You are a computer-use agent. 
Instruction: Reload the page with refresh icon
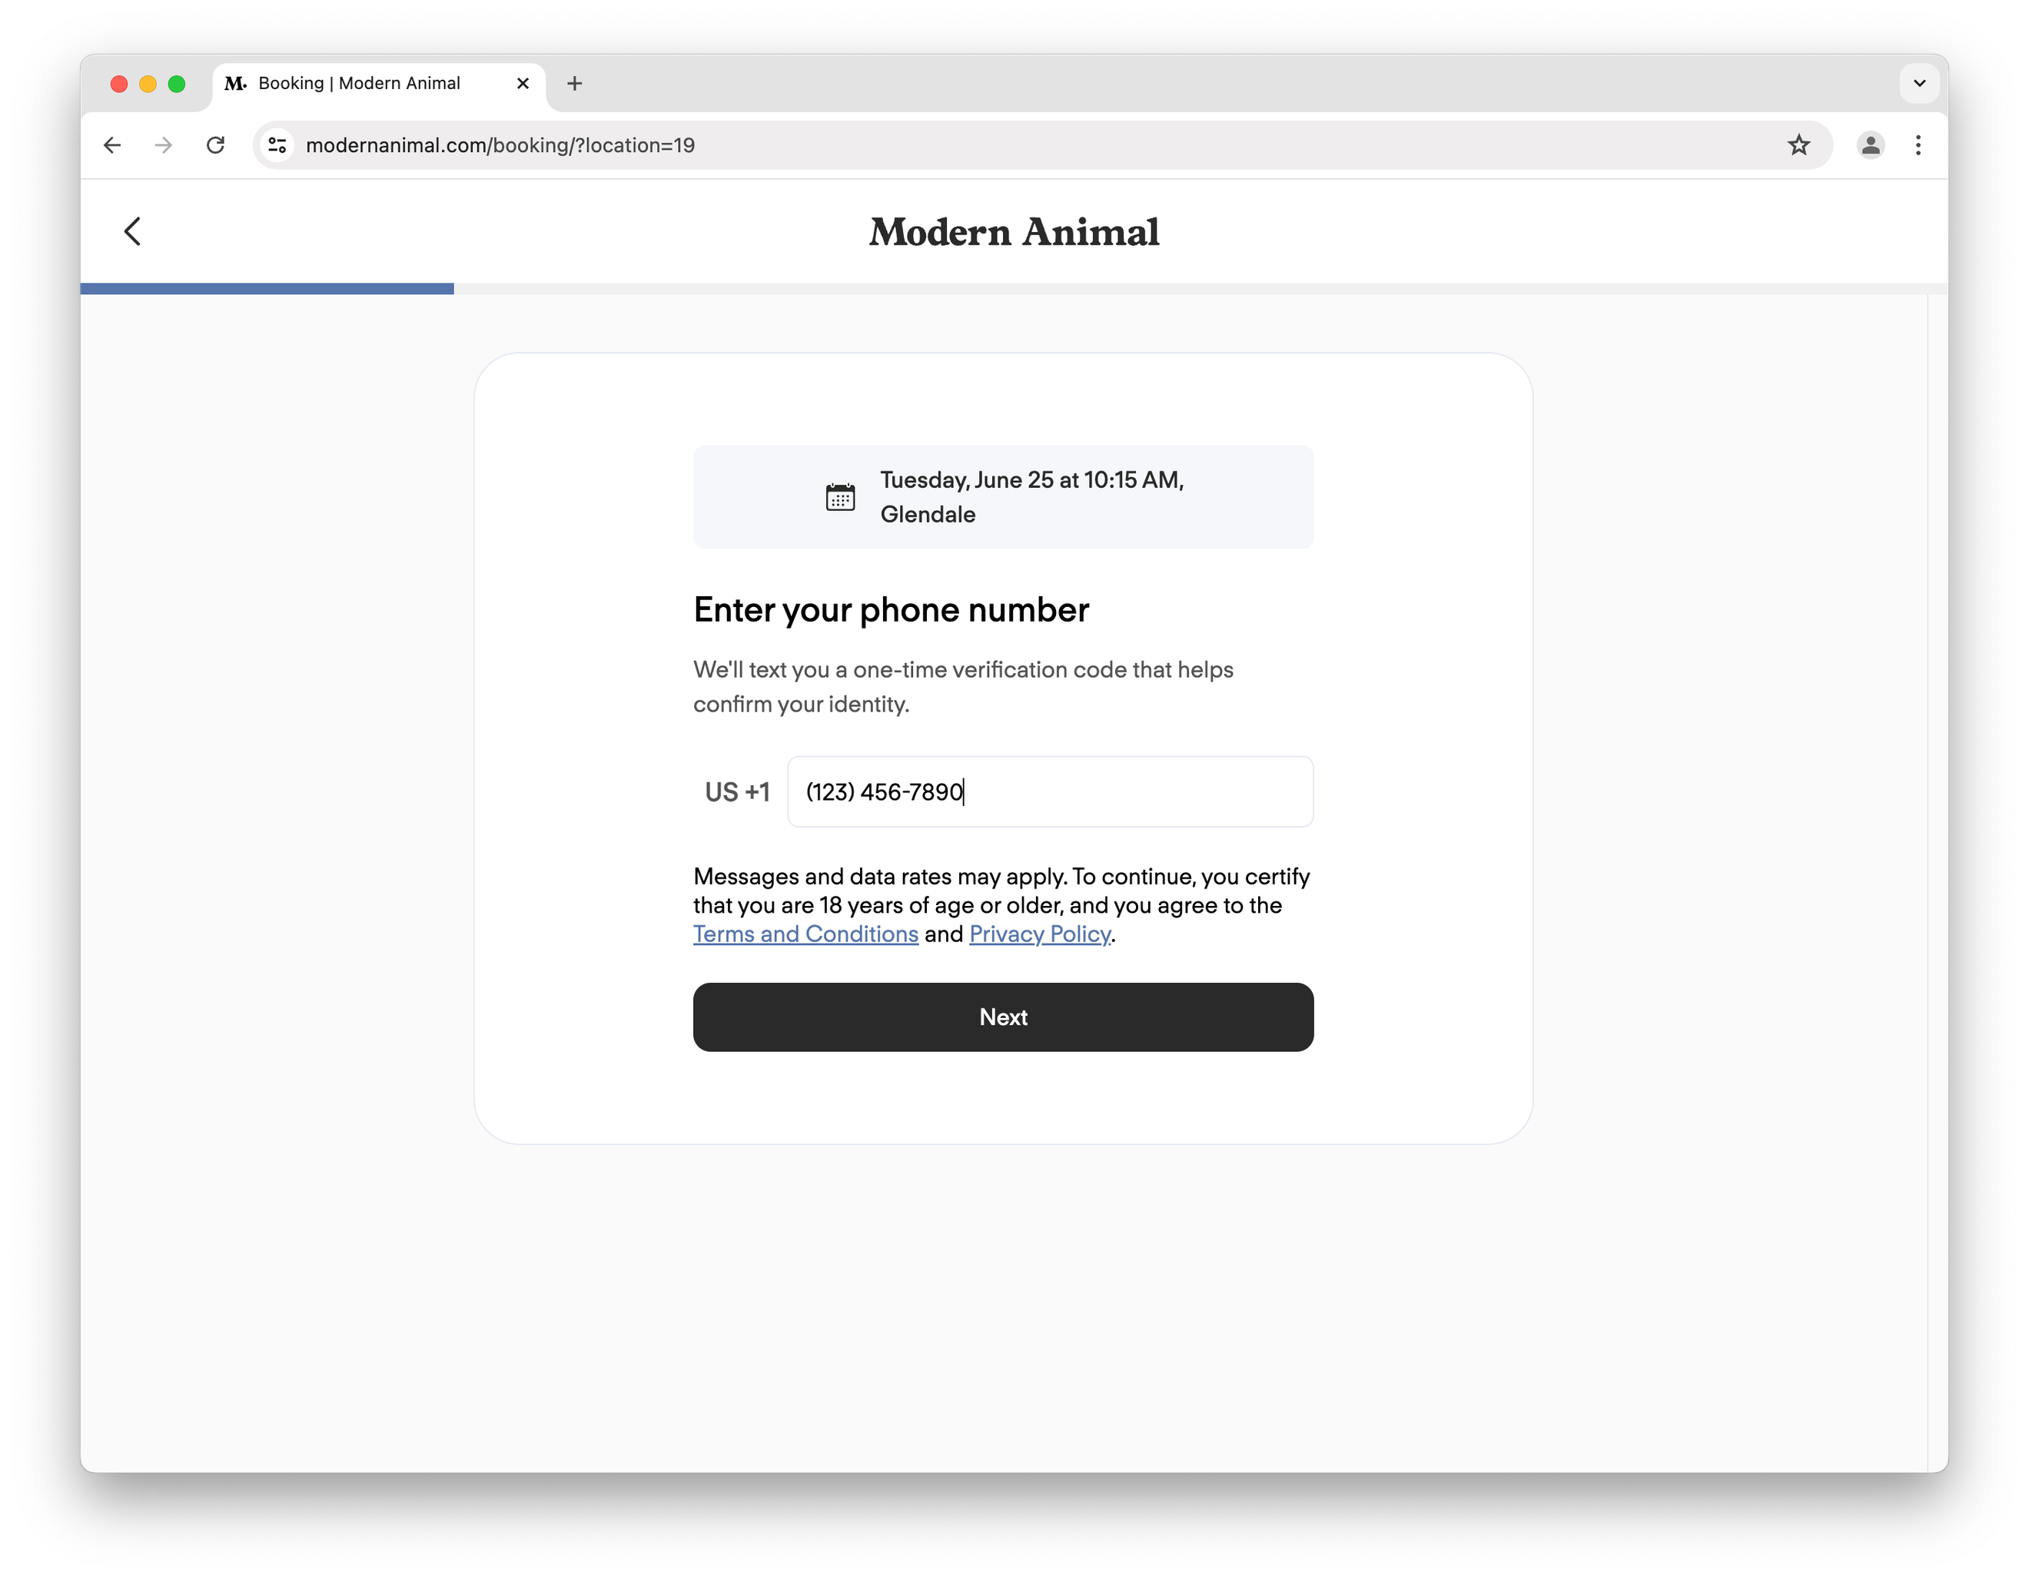point(215,145)
